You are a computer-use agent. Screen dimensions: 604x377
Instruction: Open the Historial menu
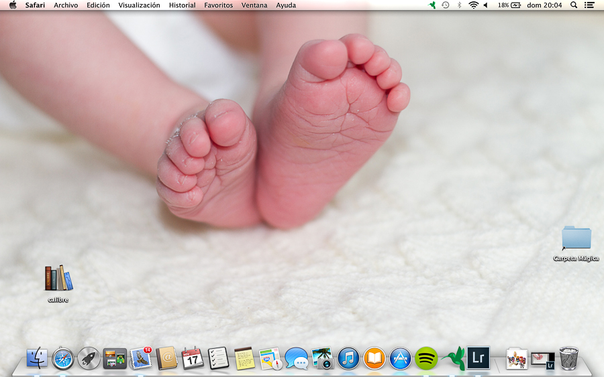(x=182, y=5)
